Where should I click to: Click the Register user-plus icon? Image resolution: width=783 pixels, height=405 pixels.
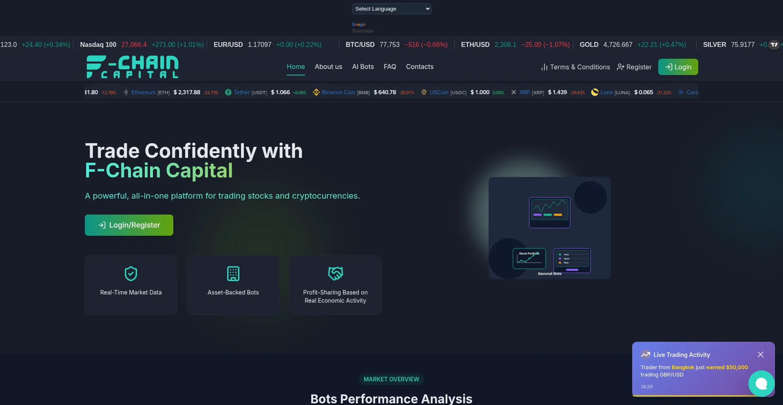[620, 67]
